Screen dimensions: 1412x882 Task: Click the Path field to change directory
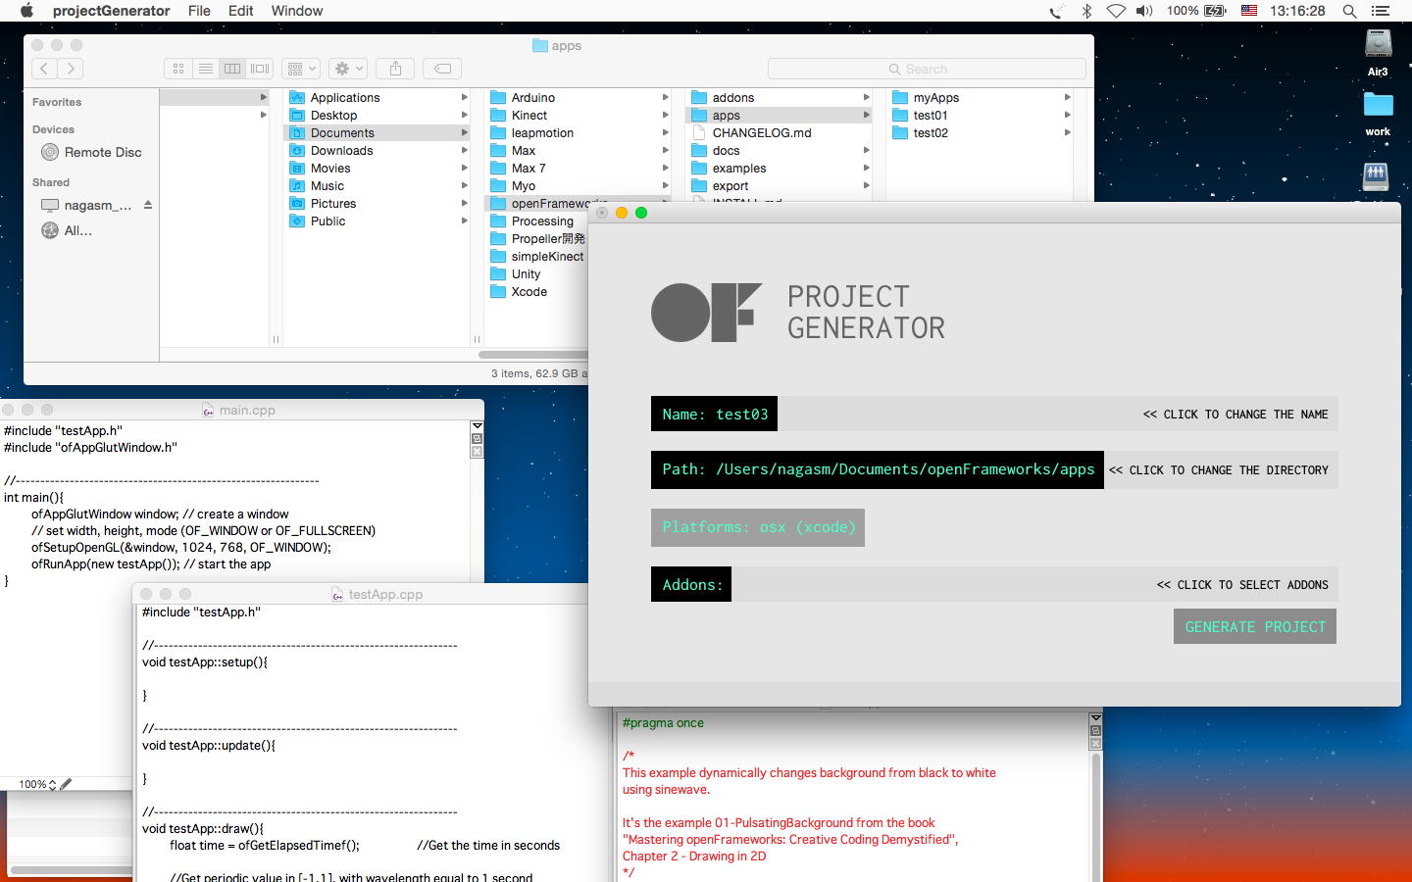coord(994,470)
